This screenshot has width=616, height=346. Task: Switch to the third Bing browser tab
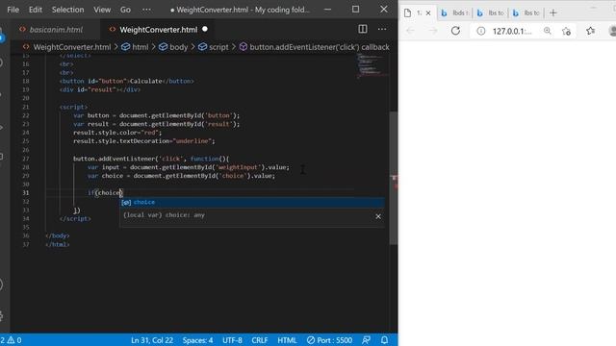[x=490, y=12]
